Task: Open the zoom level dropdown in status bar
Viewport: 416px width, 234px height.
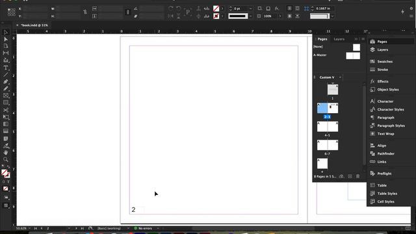Action: pos(29,228)
